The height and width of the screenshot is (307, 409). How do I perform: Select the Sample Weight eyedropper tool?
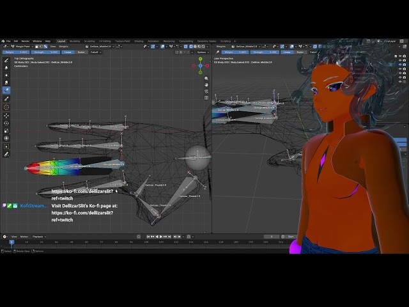[6, 98]
